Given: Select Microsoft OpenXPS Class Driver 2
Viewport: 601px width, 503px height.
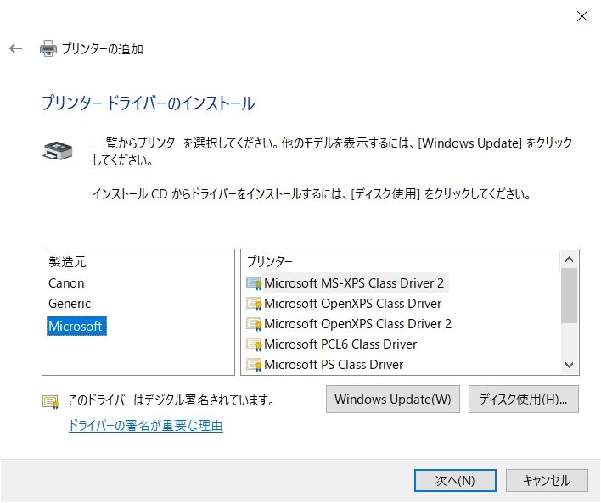Looking at the screenshot, I should click(x=357, y=324).
